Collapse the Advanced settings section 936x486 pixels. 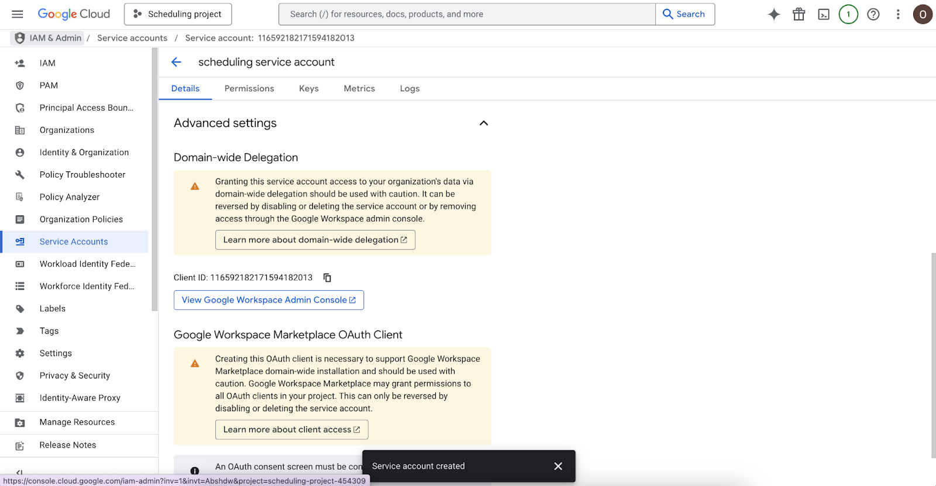pyautogui.click(x=484, y=123)
